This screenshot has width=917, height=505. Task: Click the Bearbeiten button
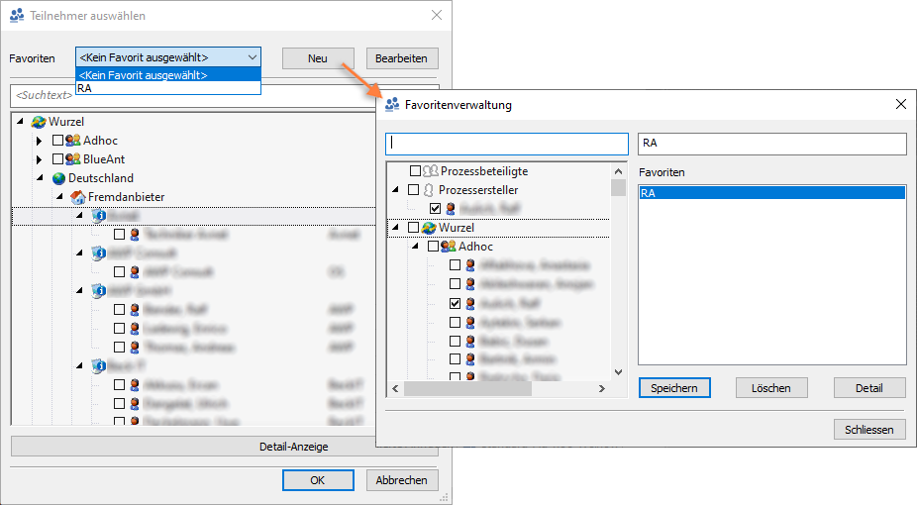(402, 58)
